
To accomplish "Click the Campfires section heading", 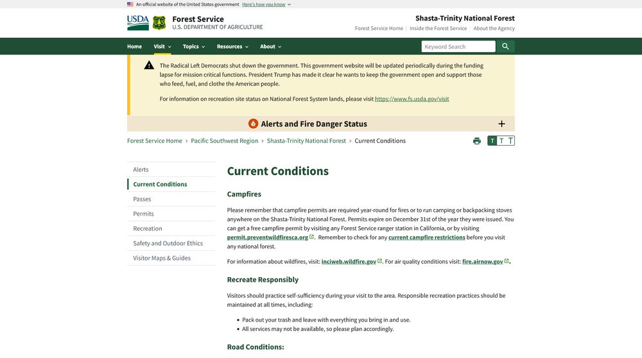I will (244, 194).
